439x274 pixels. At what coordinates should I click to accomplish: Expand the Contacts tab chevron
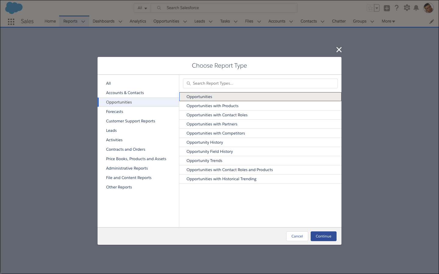coord(323,22)
